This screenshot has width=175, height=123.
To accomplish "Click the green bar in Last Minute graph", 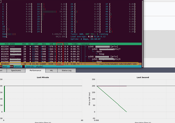I will click(4, 99).
